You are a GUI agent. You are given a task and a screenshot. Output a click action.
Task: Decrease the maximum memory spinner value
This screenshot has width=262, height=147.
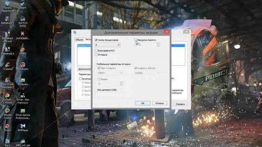158,46
